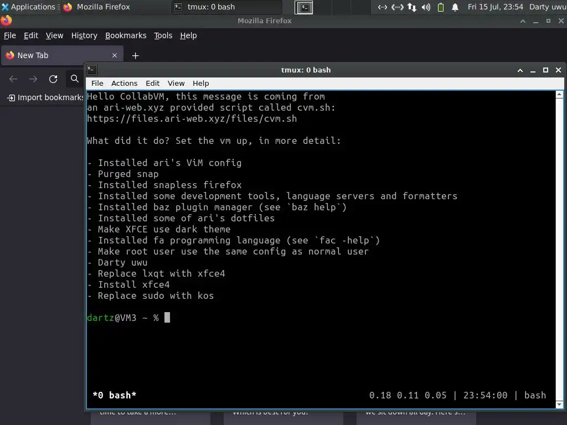This screenshot has height=425, width=567.
Task: Click the *0 bash* tmux window label
Action: coord(114,395)
